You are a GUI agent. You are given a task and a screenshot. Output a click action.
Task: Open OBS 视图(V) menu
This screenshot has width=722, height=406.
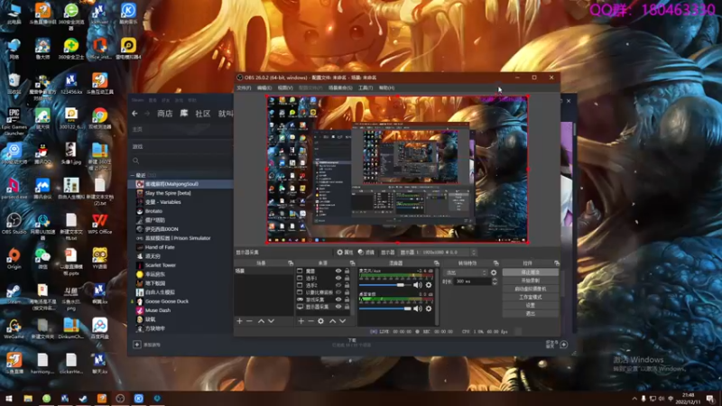285,88
